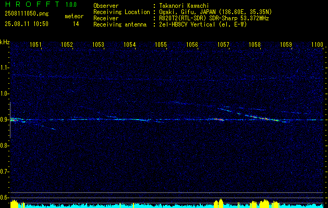328x208 pixels.
Task: Click the 0.9 kHz frequency axis label
Action: click(5, 120)
